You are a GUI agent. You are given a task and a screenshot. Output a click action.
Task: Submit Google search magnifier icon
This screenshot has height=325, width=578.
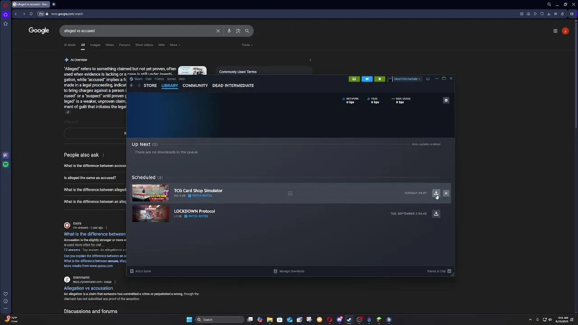[247, 31]
